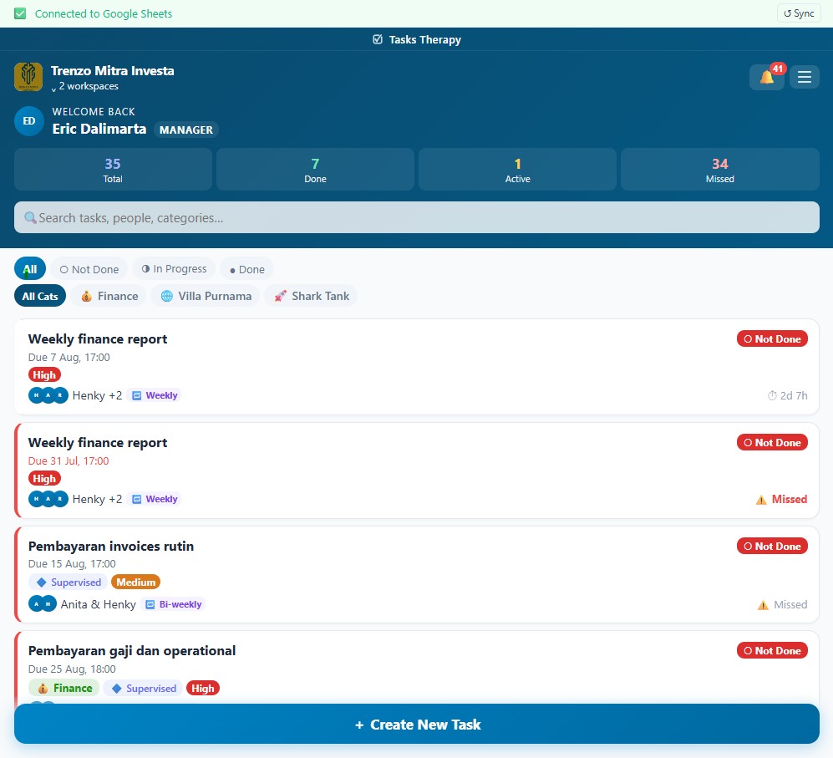Click High priority tag on 7 Aug report
The image size is (833, 758).
(44, 374)
